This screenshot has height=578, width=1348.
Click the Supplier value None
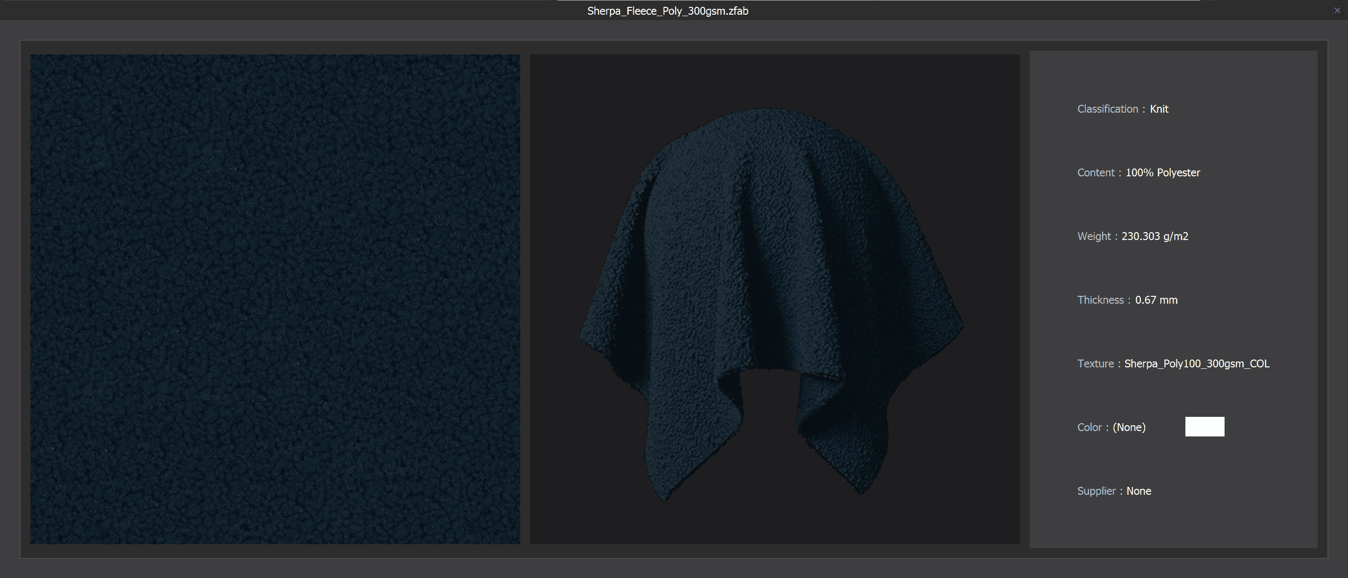point(1139,491)
